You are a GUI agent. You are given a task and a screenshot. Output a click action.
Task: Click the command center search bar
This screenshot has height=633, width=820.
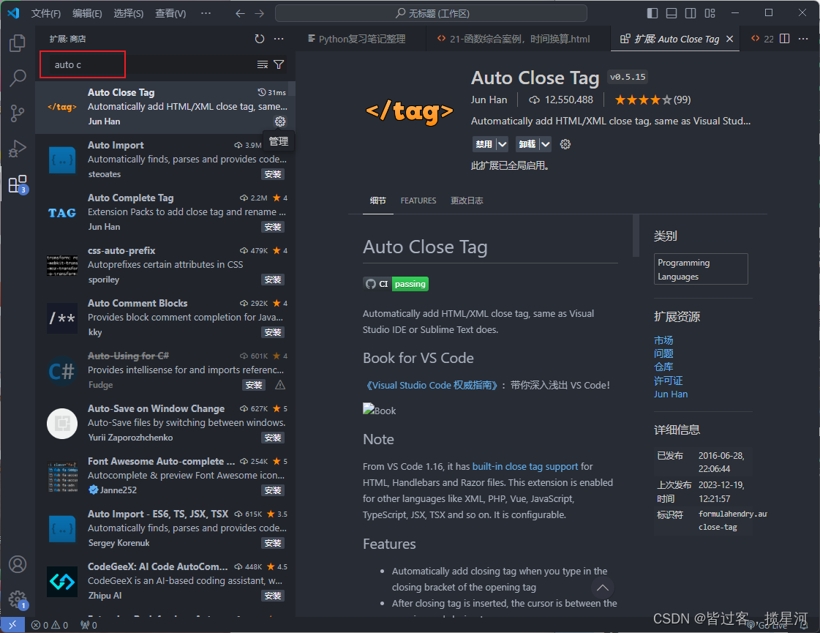pos(431,13)
